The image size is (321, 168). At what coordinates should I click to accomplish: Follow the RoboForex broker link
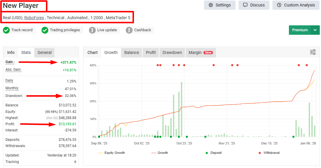pyautogui.click(x=34, y=18)
